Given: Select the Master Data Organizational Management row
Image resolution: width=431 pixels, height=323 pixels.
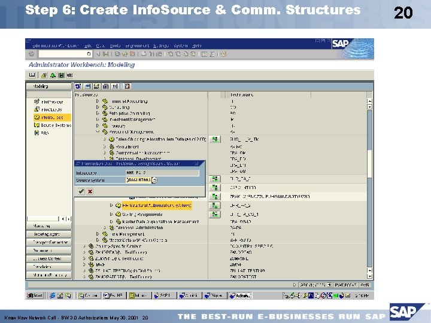Looking at the screenshot, I should coord(160,221).
